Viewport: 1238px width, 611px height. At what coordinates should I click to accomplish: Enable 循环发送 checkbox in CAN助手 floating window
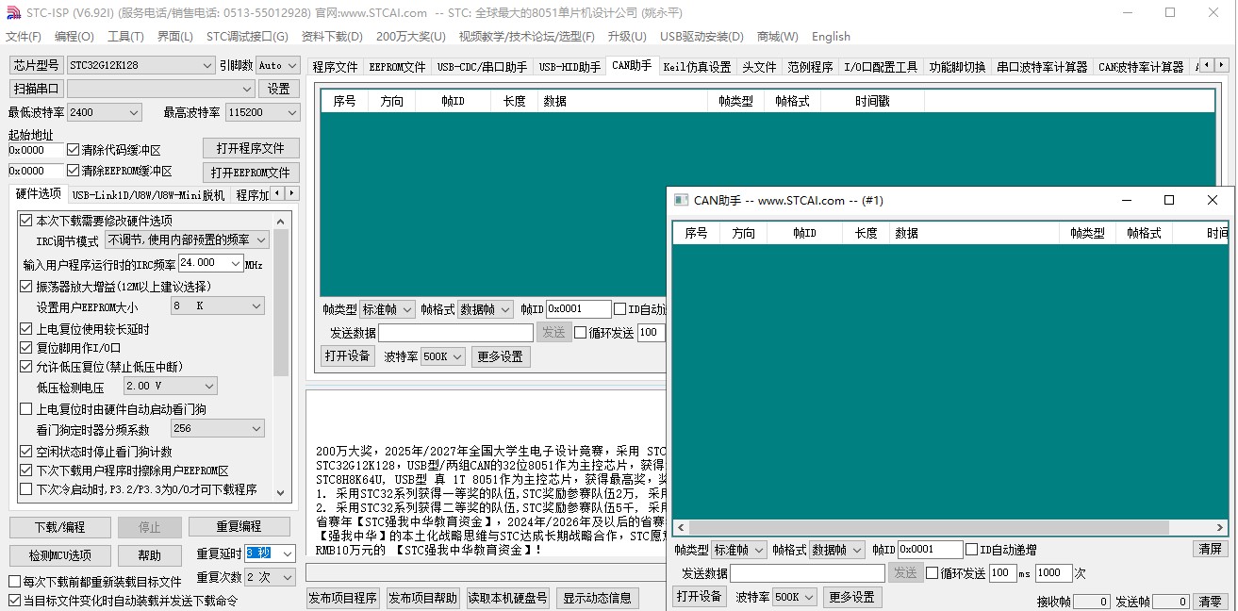click(x=933, y=572)
